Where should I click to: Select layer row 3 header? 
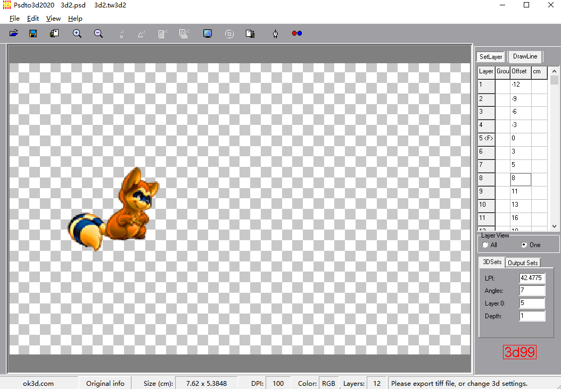(486, 113)
